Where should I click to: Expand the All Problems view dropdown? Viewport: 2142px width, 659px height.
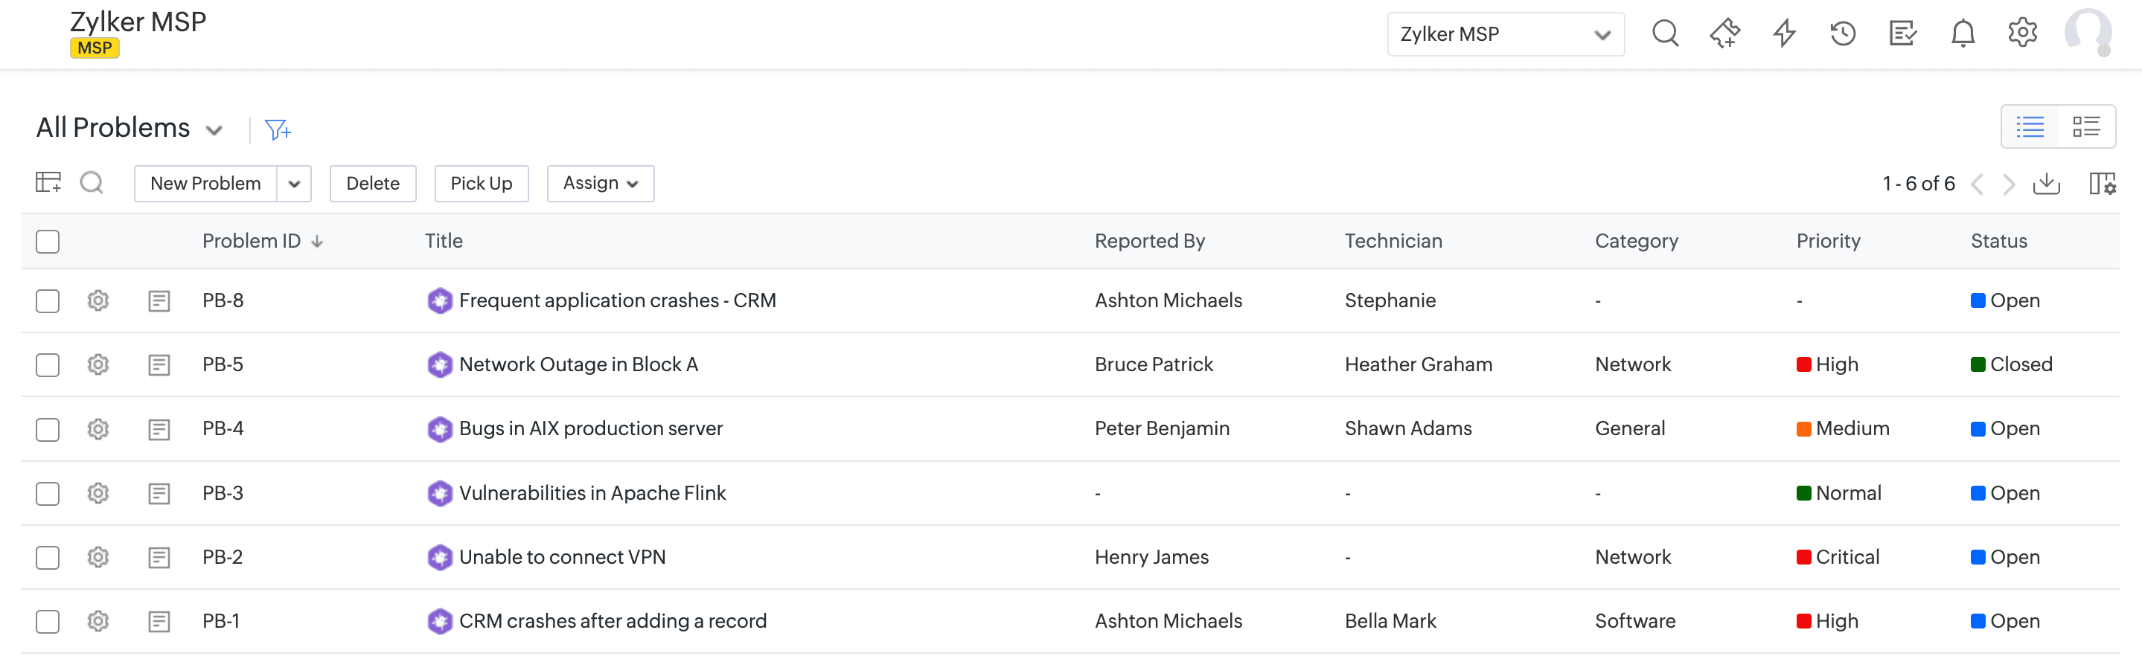(214, 129)
